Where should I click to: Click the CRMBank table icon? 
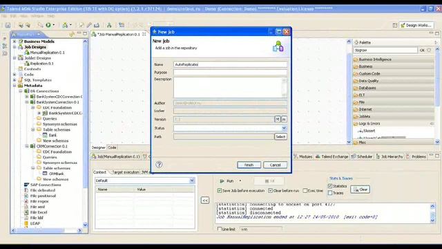coord(45,174)
